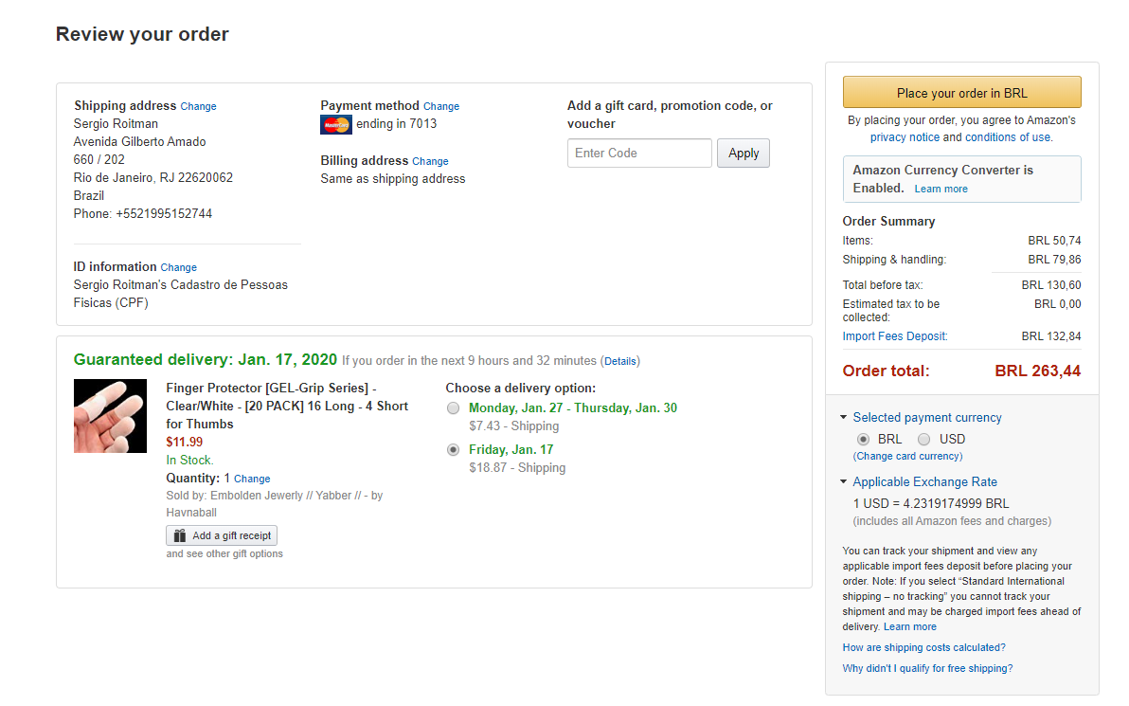Viewport: 1129px width, 706px height.
Task: Apply the gift card code
Action: point(744,154)
